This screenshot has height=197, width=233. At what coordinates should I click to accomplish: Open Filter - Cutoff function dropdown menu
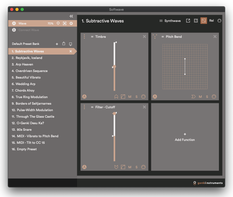pos(103,107)
